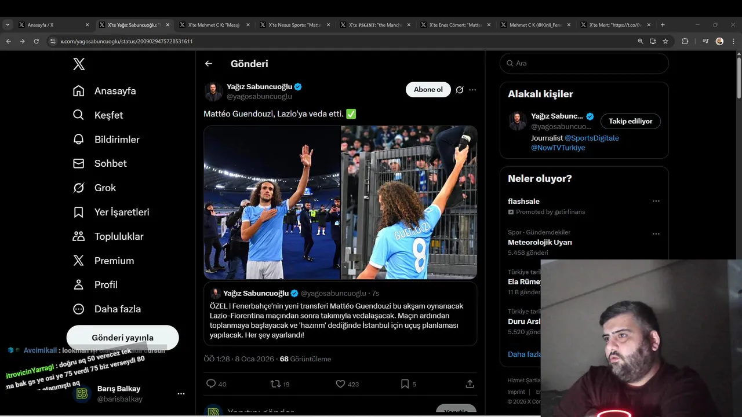The image size is (742, 417).
Task: Click 68 Görüntüleme view count
Action: [305, 359]
